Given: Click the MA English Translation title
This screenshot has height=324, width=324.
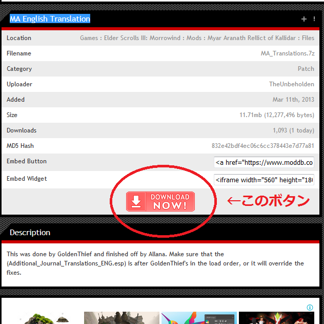Looking at the screenshot, I should click(50, 19).
